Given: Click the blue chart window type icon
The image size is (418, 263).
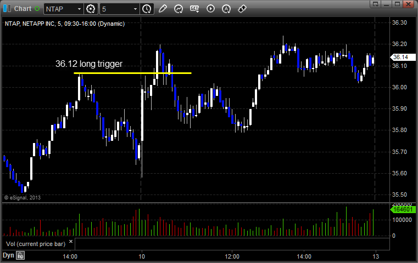Looking at the screenshot, I should click(7, 9).
